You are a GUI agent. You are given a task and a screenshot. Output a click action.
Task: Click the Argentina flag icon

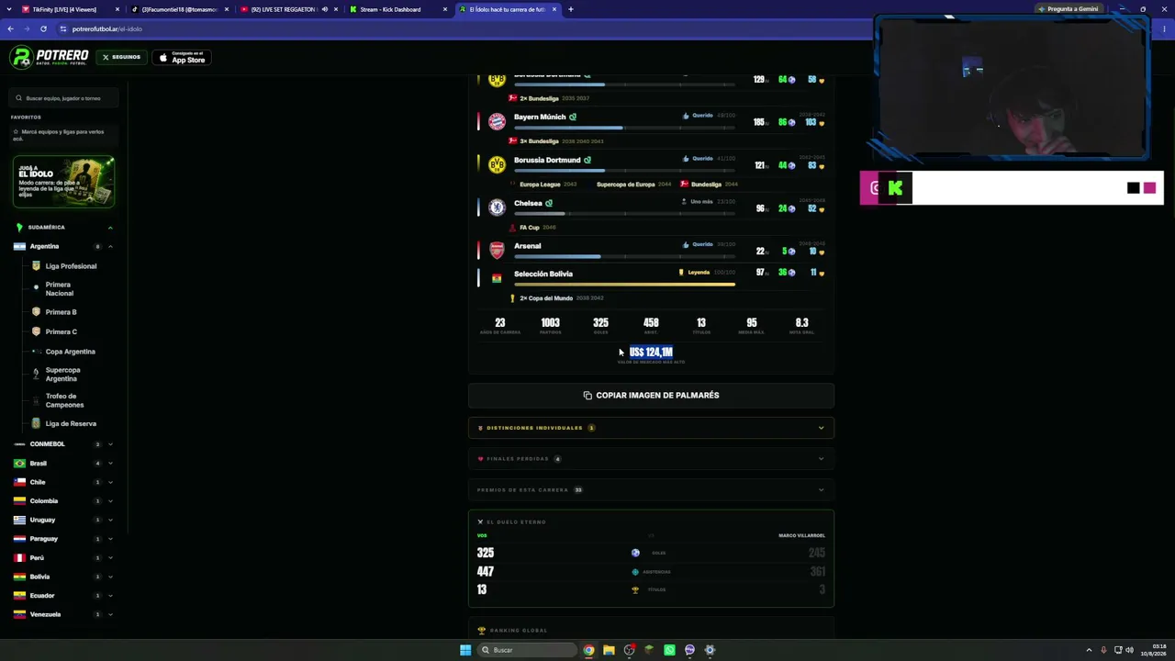[19, 247]
